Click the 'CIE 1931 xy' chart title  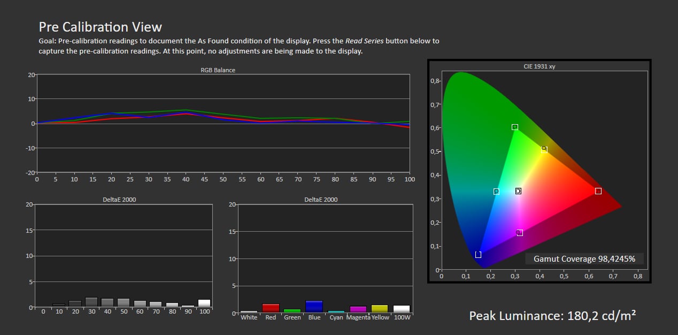click(540, 67)
